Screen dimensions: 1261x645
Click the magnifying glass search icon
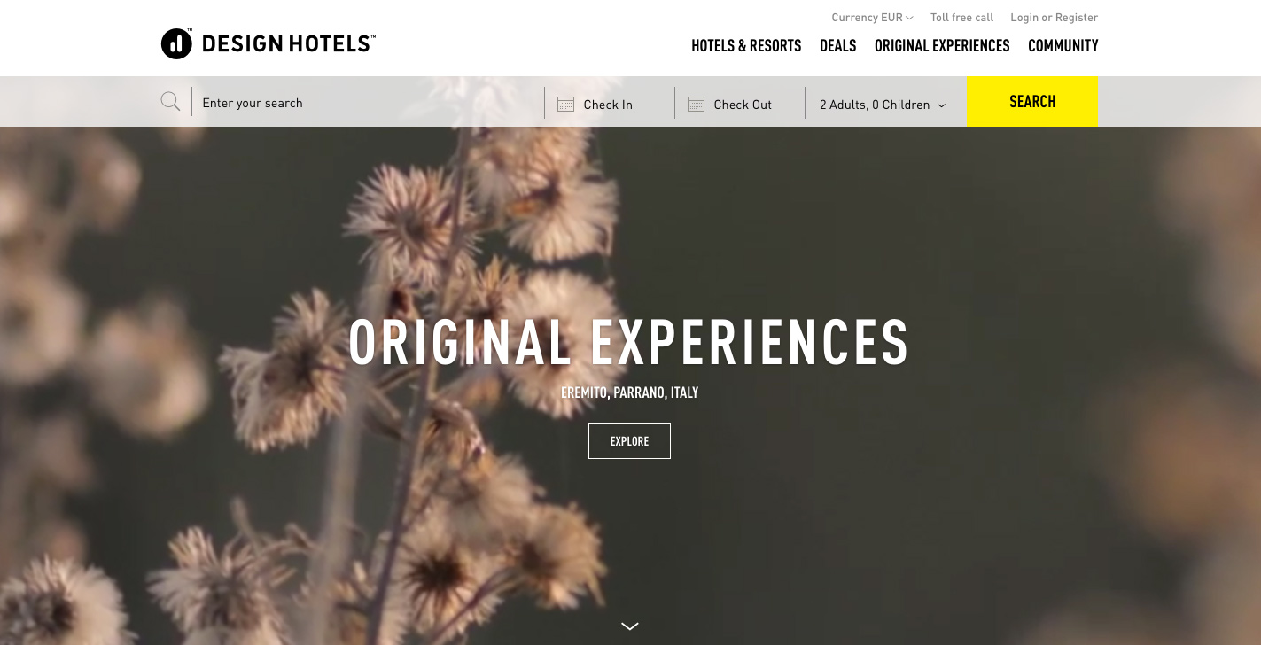(x=170, y=102)
